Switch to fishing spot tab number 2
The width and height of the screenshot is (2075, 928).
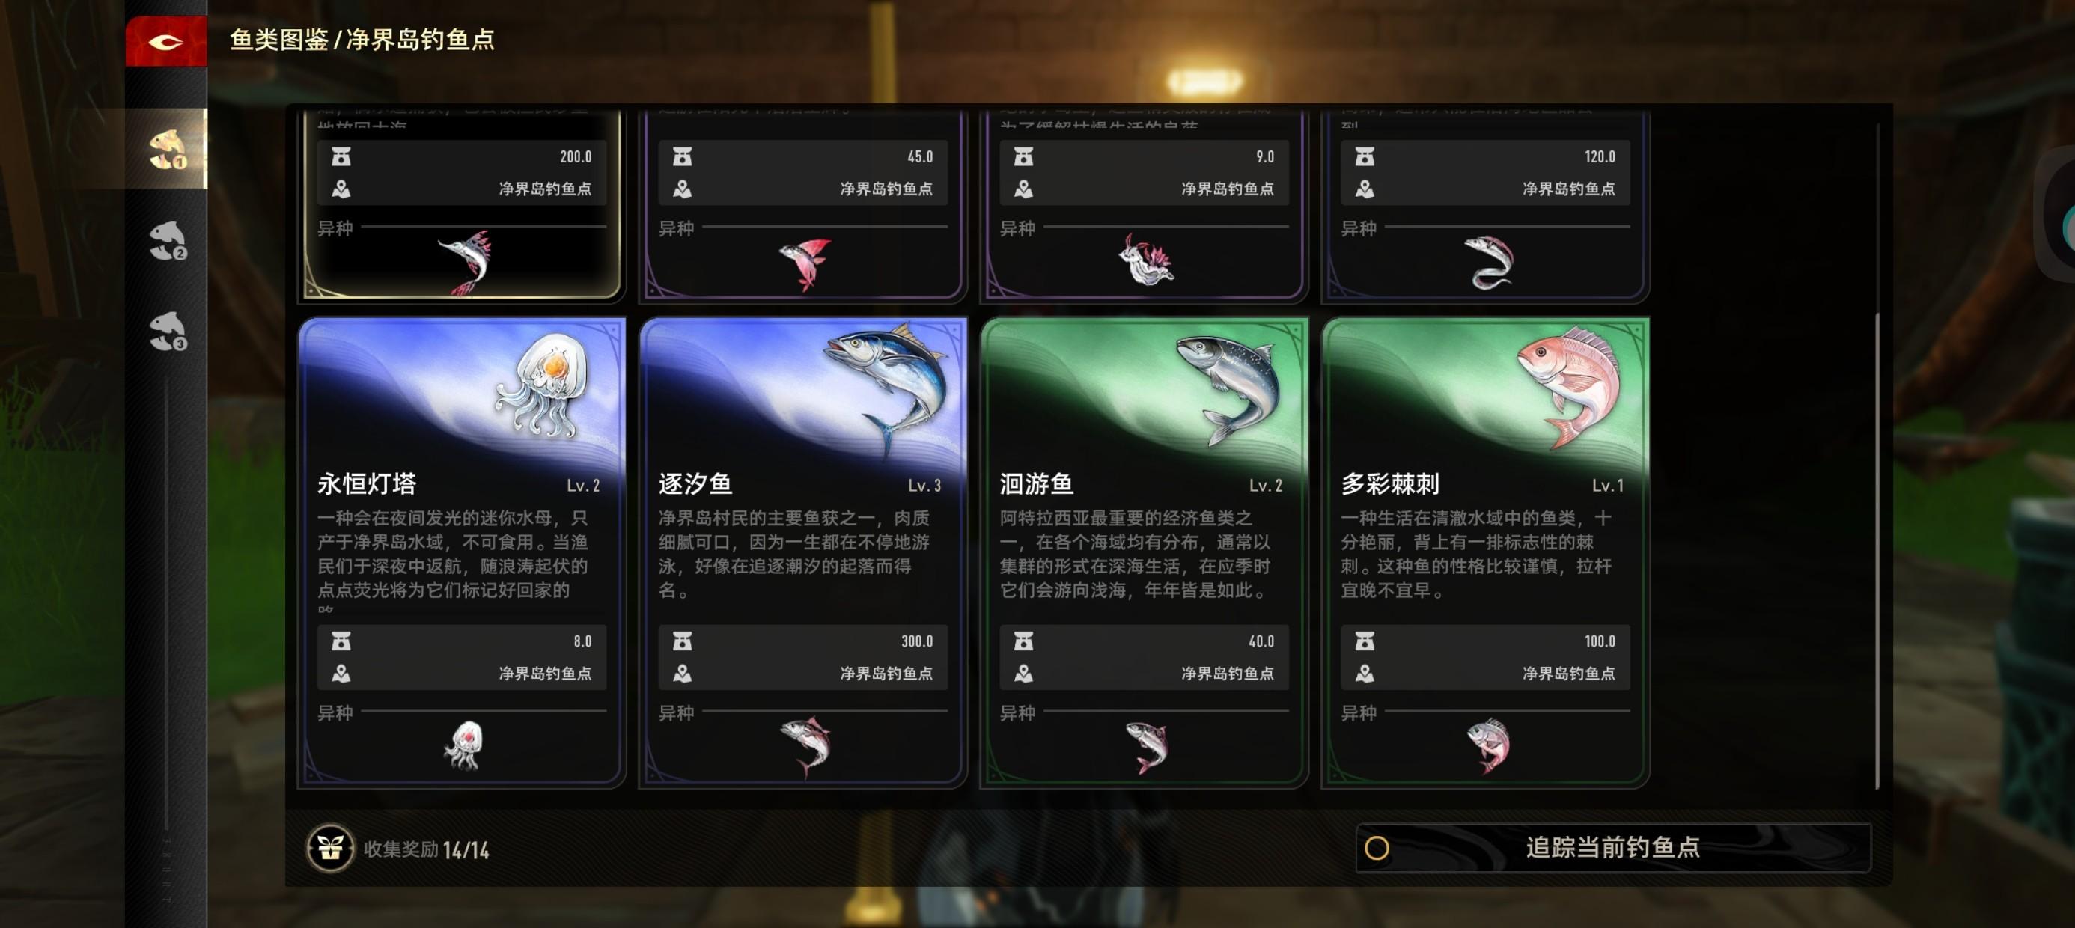167,241
